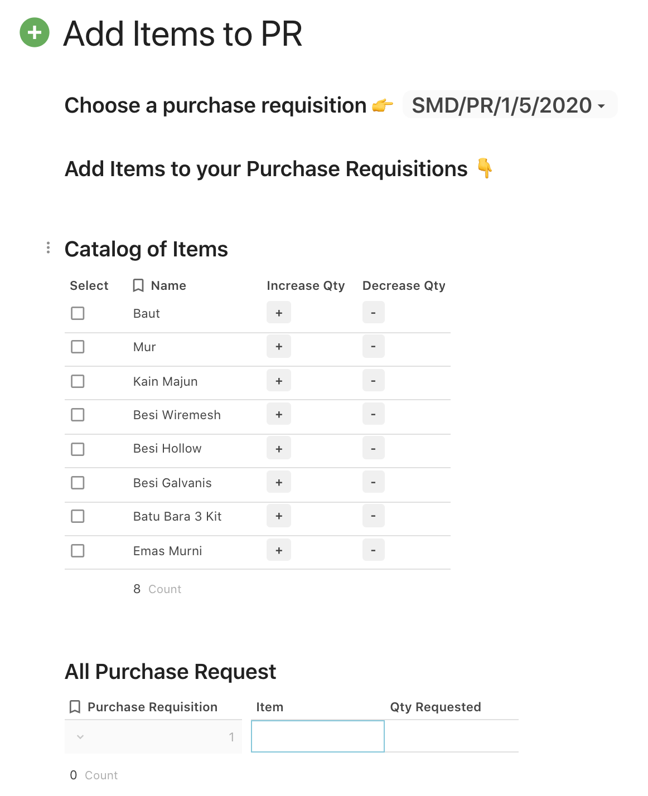This screenshot has width=648, height=796.
Task: Increase quantity for Baut
Action: [x=279, y=313]
